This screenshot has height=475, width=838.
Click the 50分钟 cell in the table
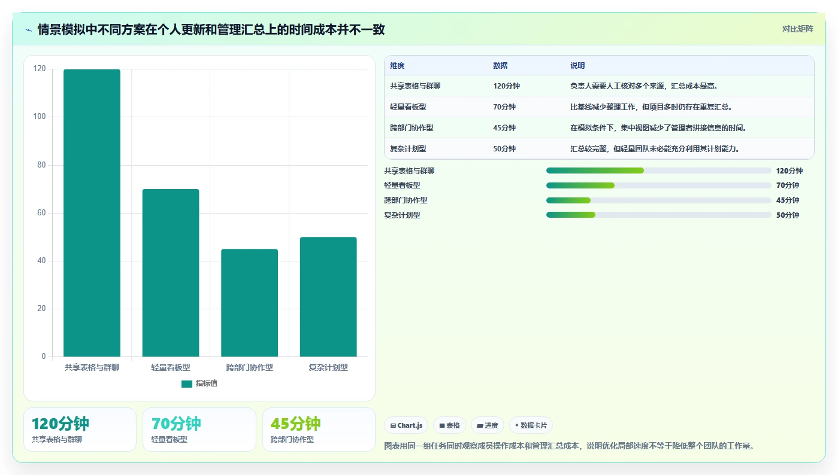(x=504, y=149)
